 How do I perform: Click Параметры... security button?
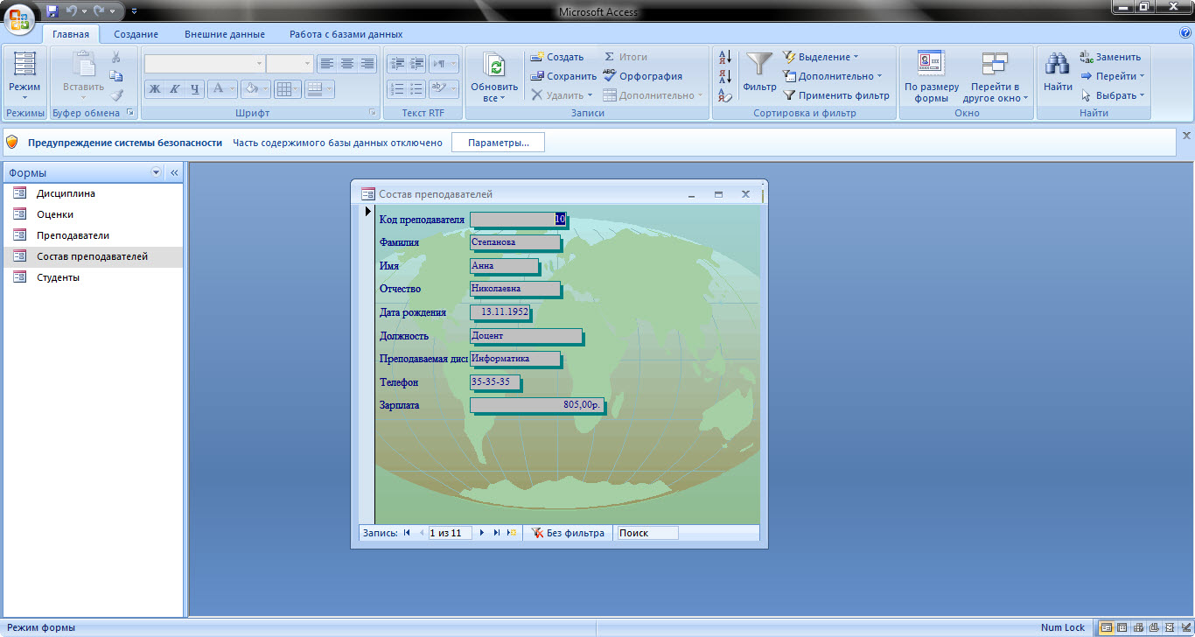(498, 143)
